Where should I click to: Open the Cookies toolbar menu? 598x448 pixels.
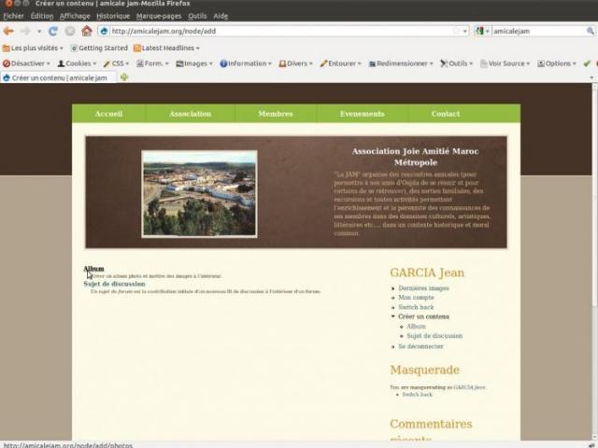[77, 63]
